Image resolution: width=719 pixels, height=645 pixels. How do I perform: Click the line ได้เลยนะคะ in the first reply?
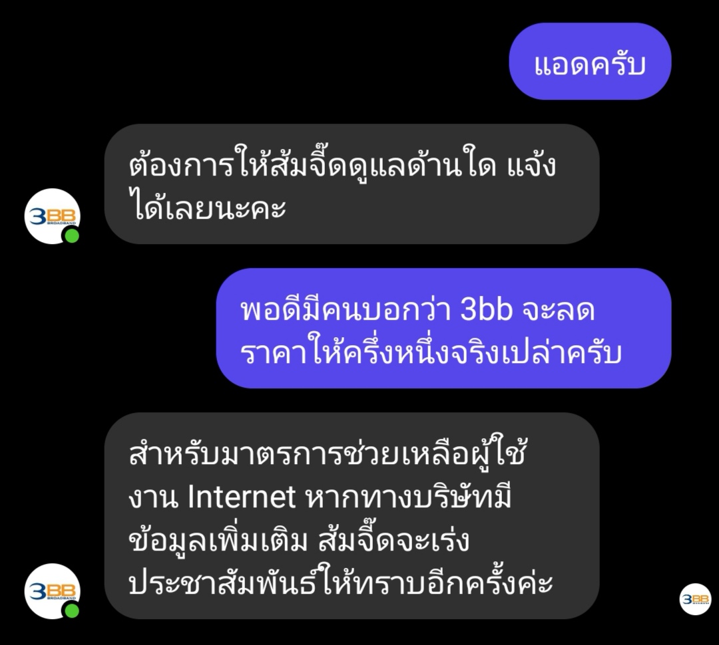tap(208, 207)
